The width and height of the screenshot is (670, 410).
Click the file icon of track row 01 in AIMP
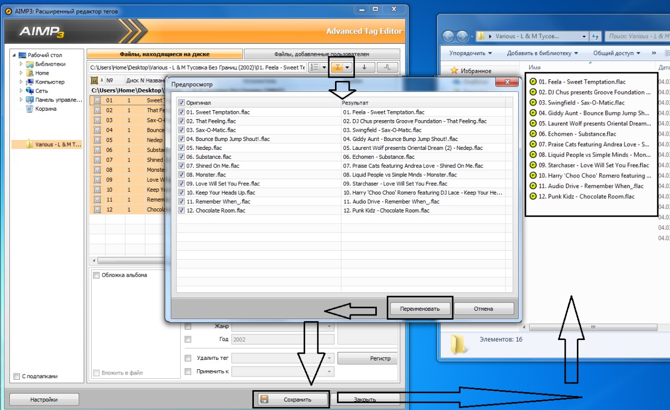coord(96,101)
